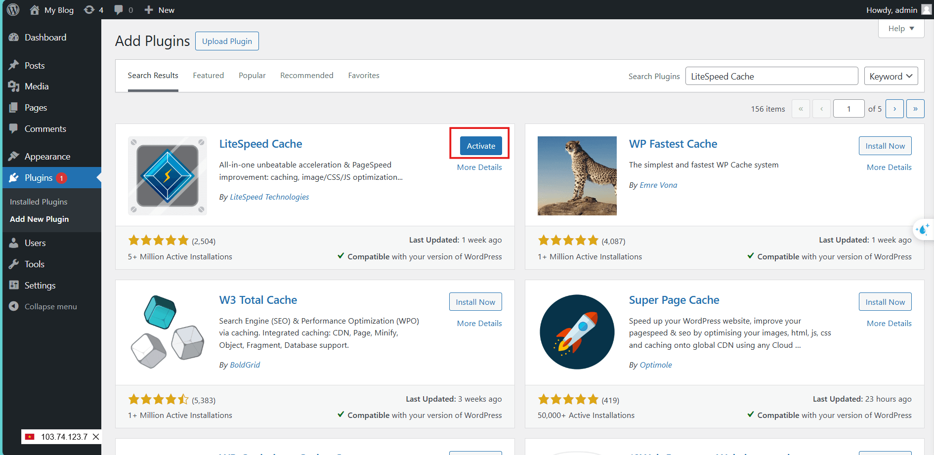934x455 pixels.
Task: Click Upload Plugin button
Action: tap(227, 41)
